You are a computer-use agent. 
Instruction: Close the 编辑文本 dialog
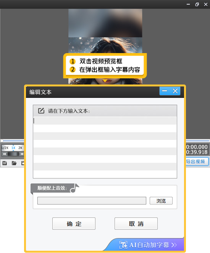coord(175,91)
